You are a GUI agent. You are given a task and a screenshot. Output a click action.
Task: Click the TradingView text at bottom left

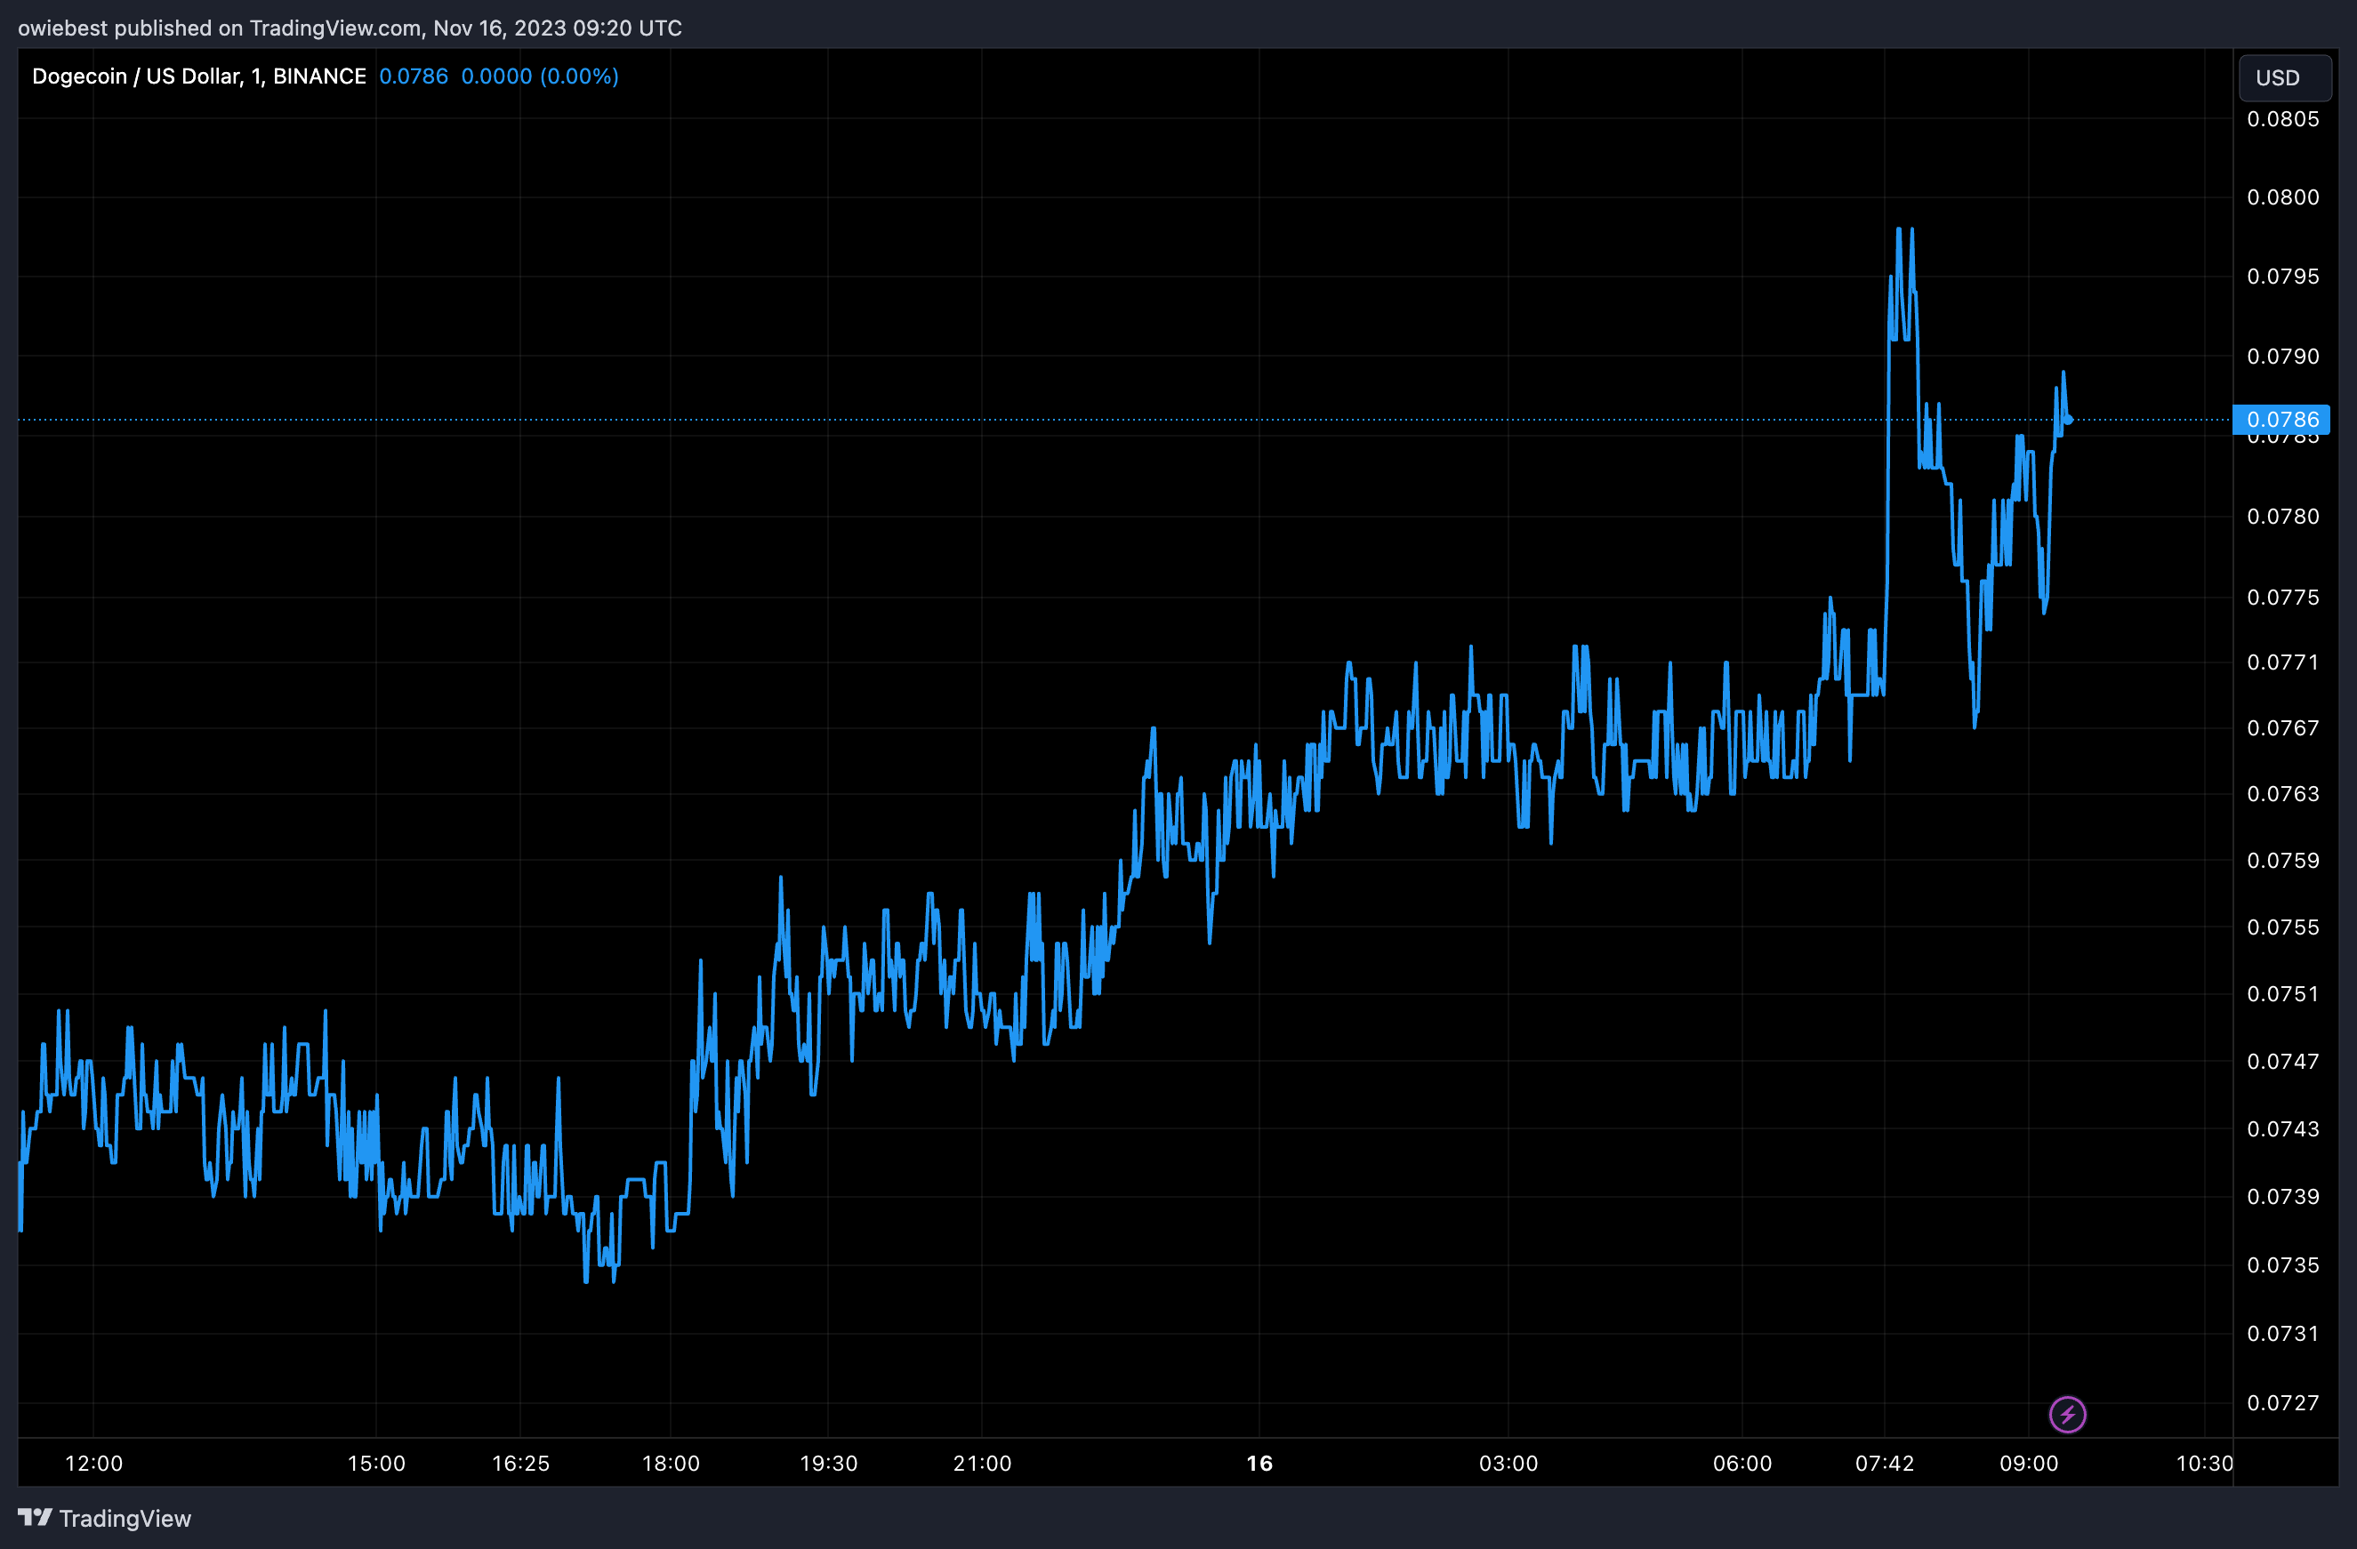[x=125, y=1518]
